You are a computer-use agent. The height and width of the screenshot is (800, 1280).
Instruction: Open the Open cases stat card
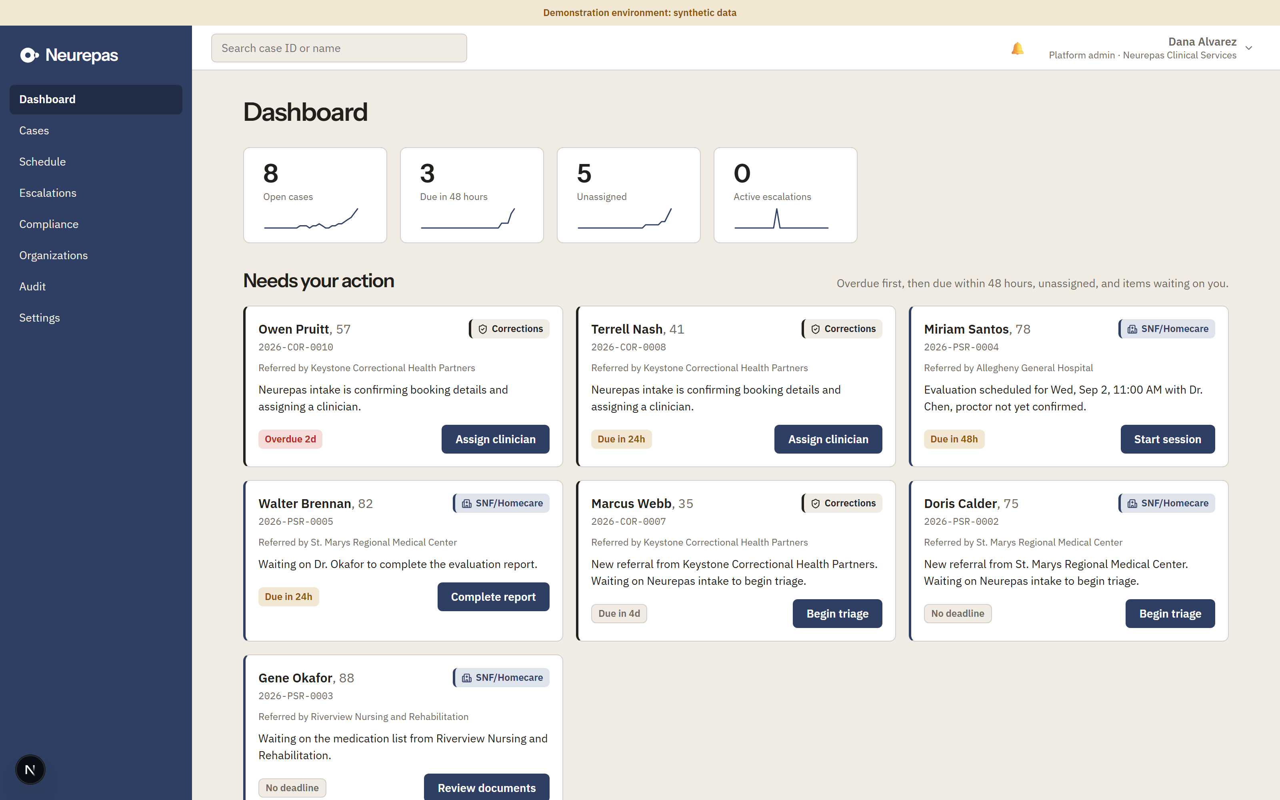click(x=315, y=195)
